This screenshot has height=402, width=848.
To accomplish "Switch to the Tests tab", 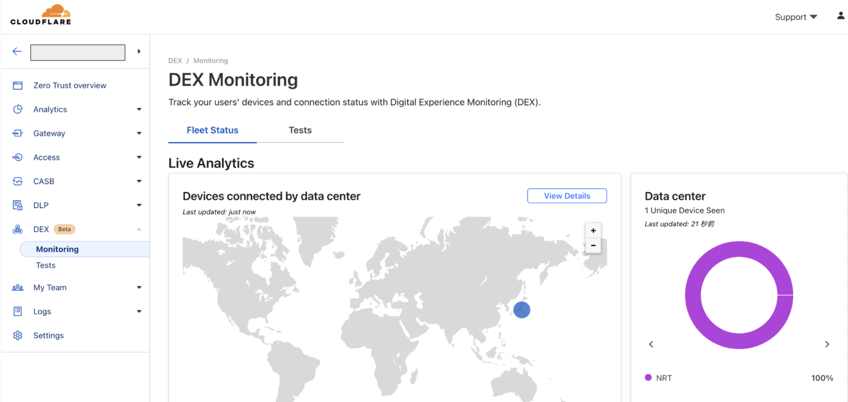I will [x=300, y=130].
